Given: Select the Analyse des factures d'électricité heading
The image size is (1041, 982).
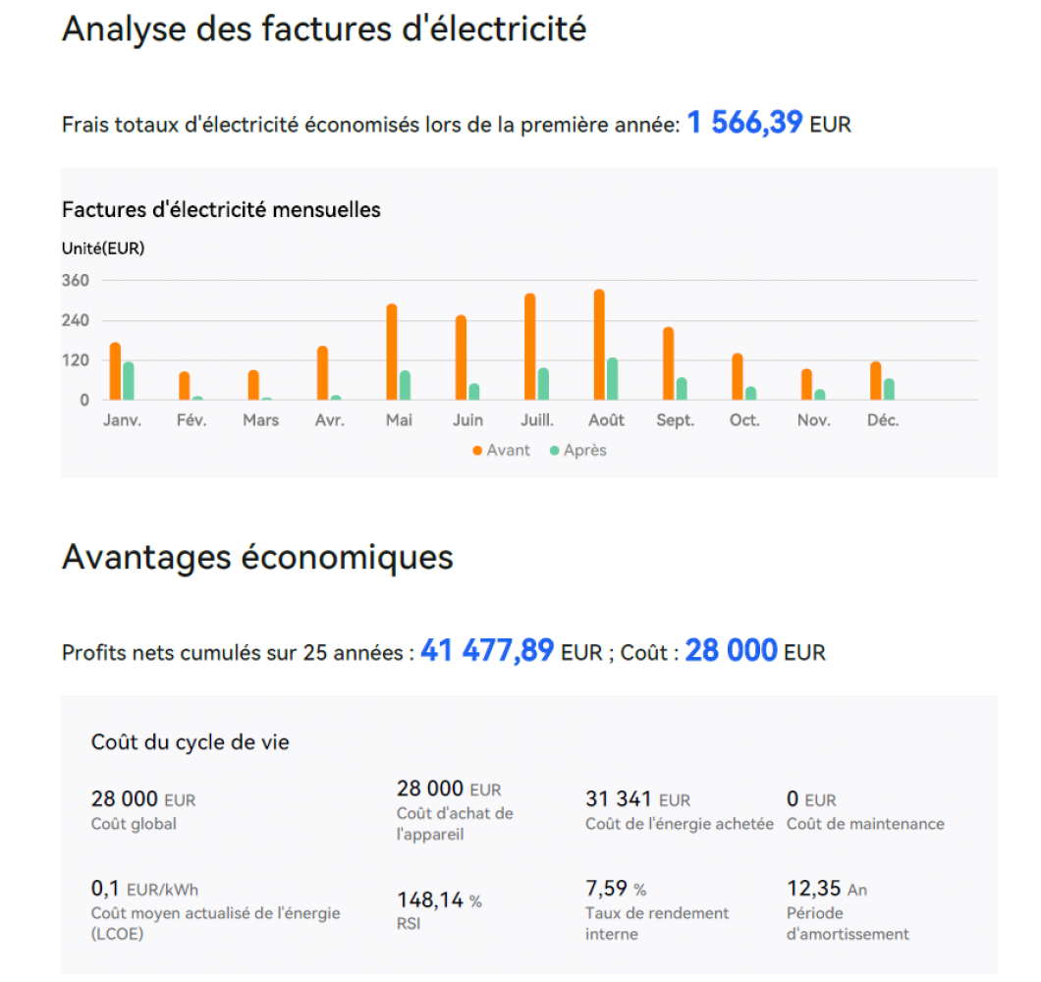Looking at the screenshot, I should [324, 29].
